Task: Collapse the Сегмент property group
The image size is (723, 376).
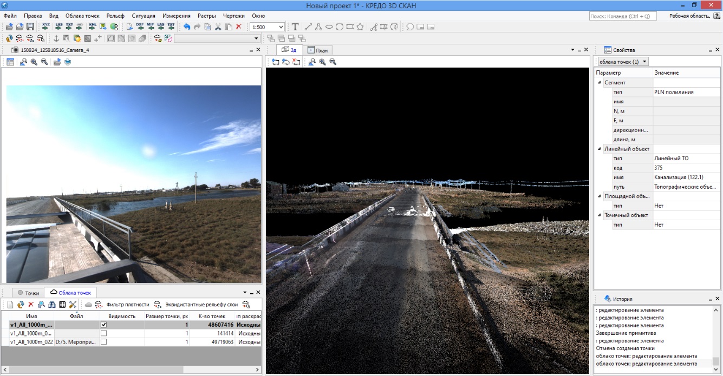Action: 600,83
